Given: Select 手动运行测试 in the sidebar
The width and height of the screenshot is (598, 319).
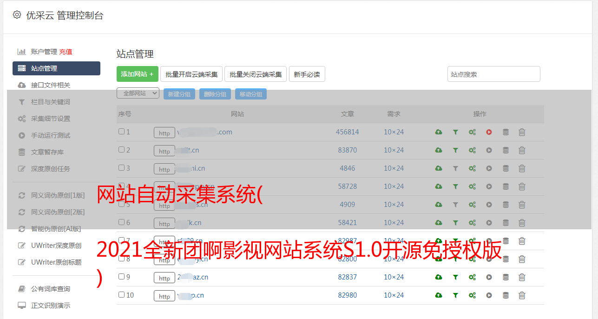Looking at the screenshot, I should (x=51, y=135).
